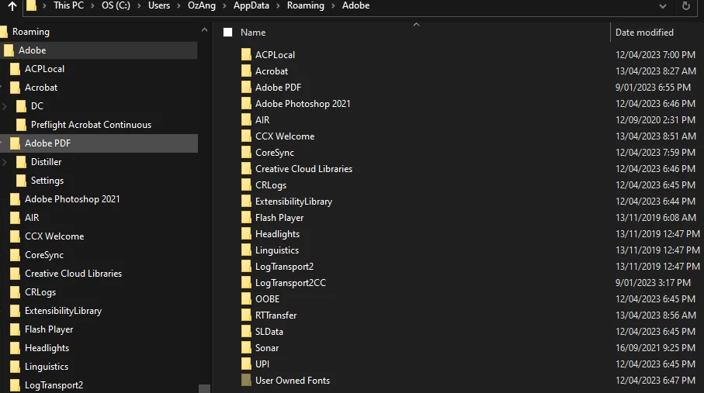Select ExtensibilityLibrary in the navigation tree
The height and width of the screenshot is (393, 704).
tap(64, 311)
